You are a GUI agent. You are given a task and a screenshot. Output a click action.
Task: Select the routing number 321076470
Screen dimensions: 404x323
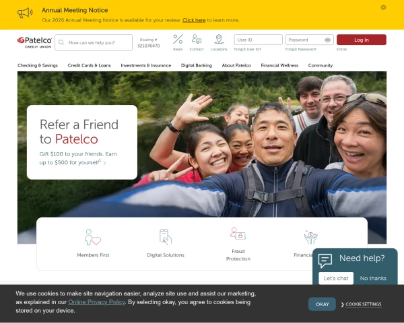[148, 46]
